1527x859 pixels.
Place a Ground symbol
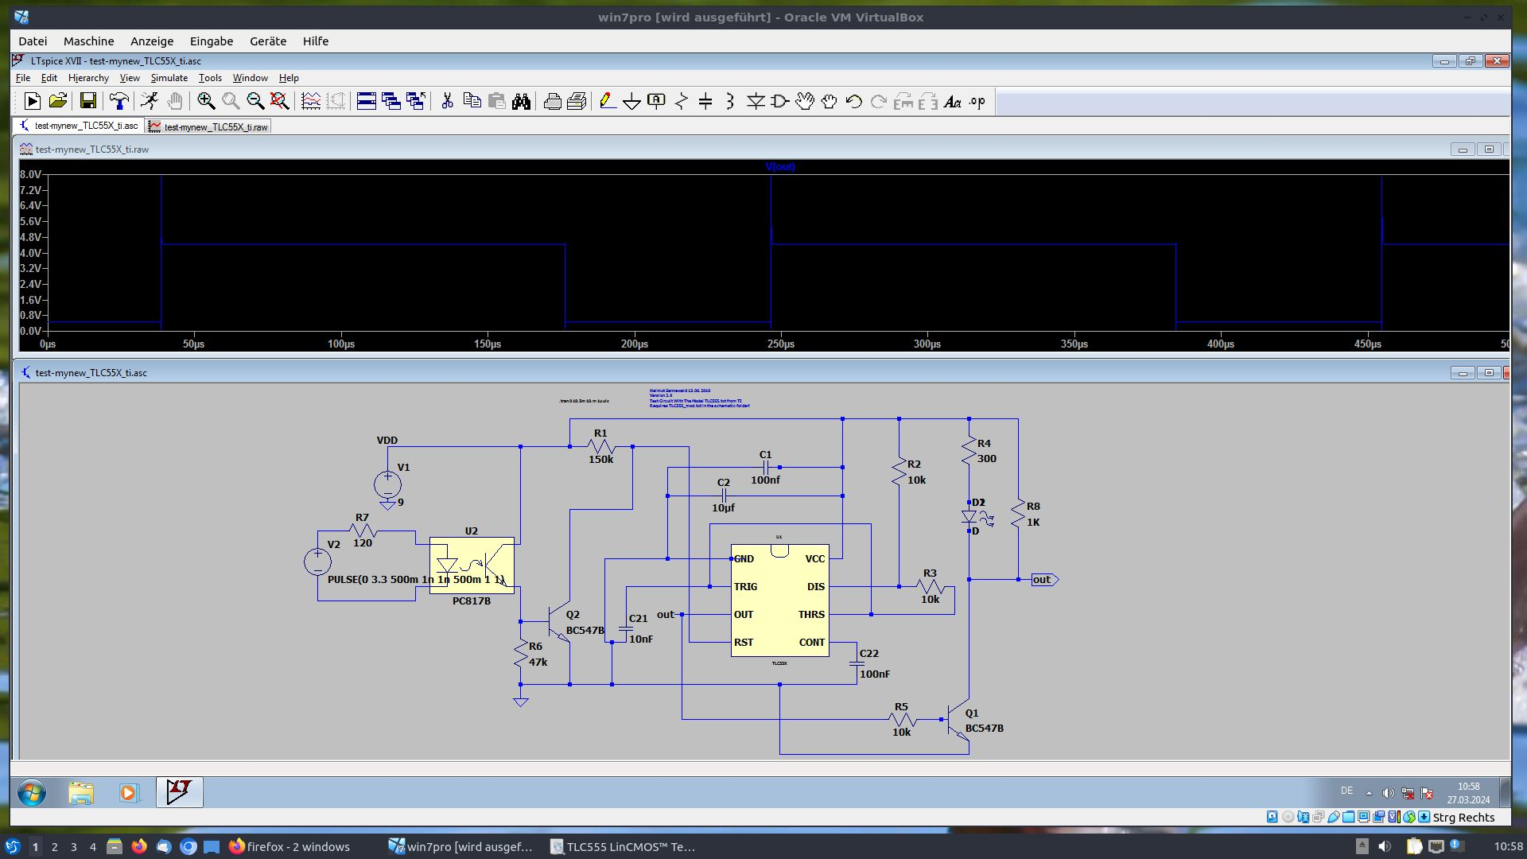point(631,101)
